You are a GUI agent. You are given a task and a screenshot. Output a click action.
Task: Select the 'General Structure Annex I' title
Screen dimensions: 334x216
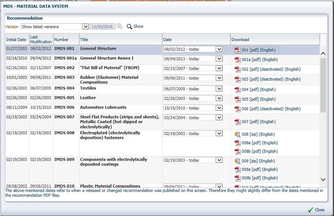107,58
